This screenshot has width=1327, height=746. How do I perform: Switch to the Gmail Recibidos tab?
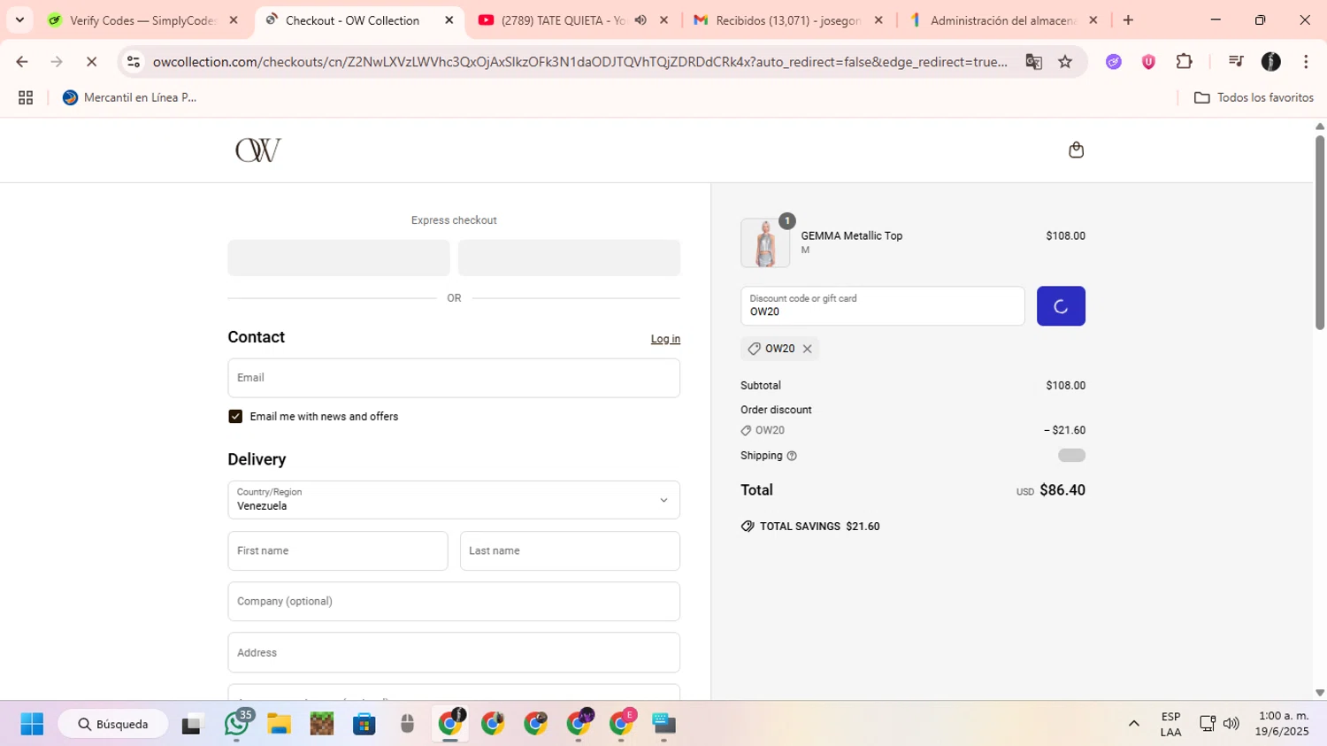(x=787, y=20)
